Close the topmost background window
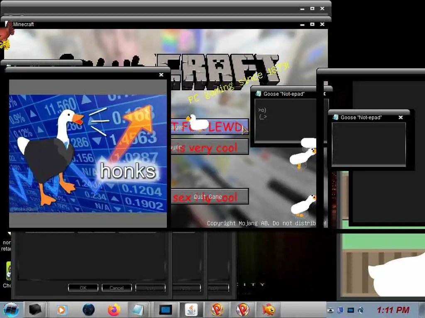Image resolution: width=425 pixels, height=318 pixels. [x=322, y=8]
